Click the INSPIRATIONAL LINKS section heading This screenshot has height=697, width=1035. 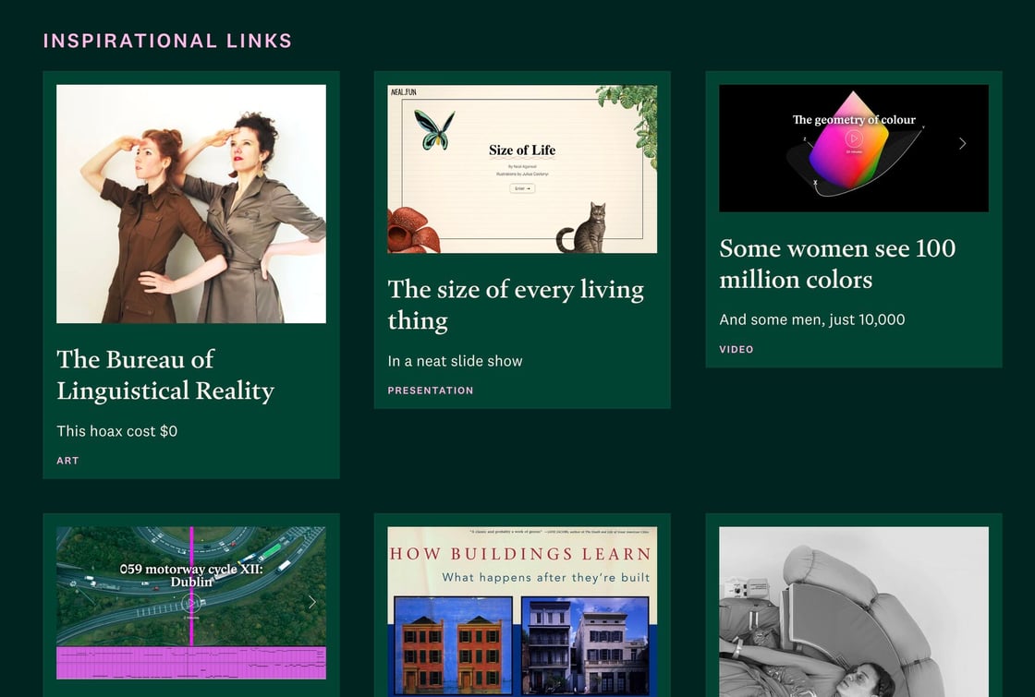tap(167, 40)
